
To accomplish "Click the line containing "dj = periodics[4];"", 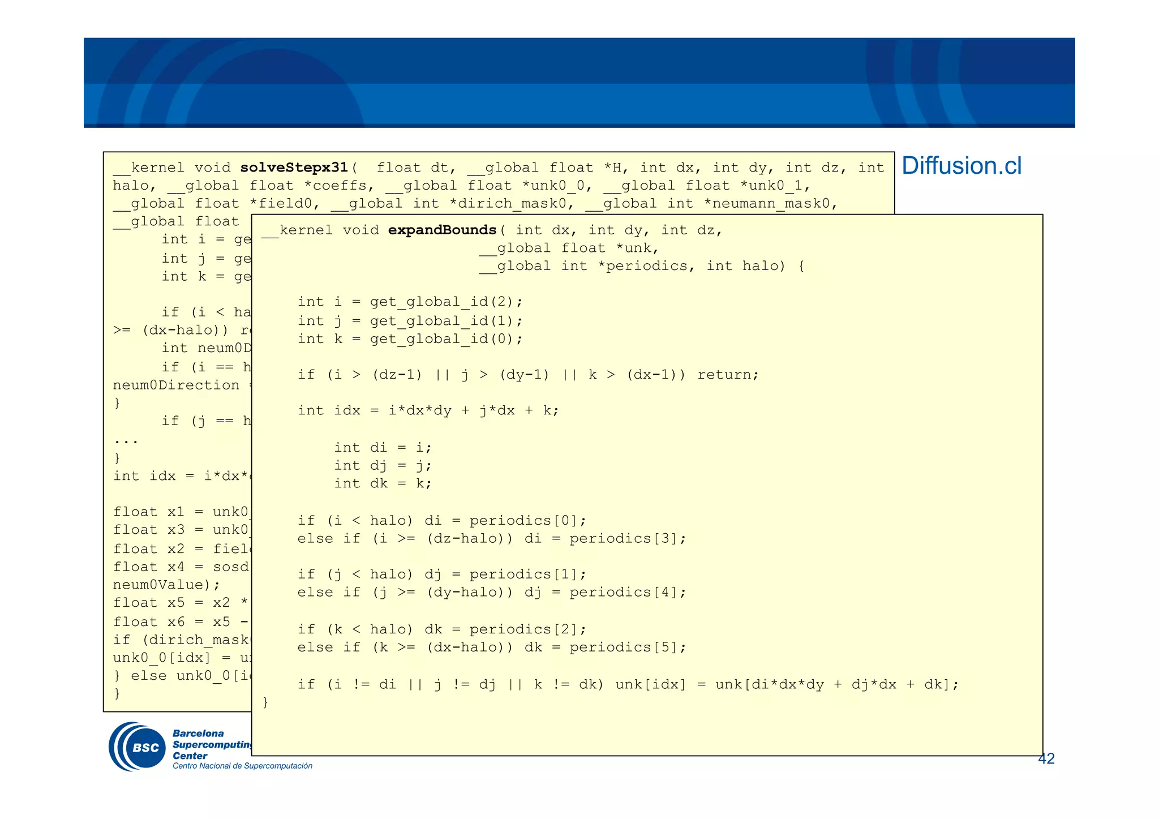I will pos(492,592).
